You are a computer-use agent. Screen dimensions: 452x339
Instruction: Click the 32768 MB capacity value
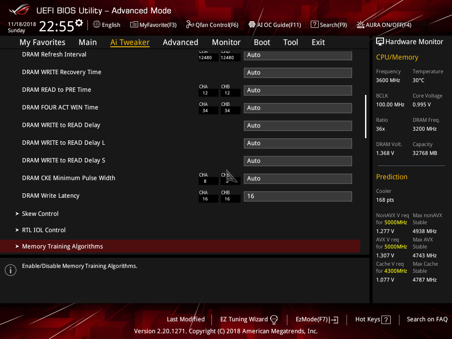click(425, 153)
